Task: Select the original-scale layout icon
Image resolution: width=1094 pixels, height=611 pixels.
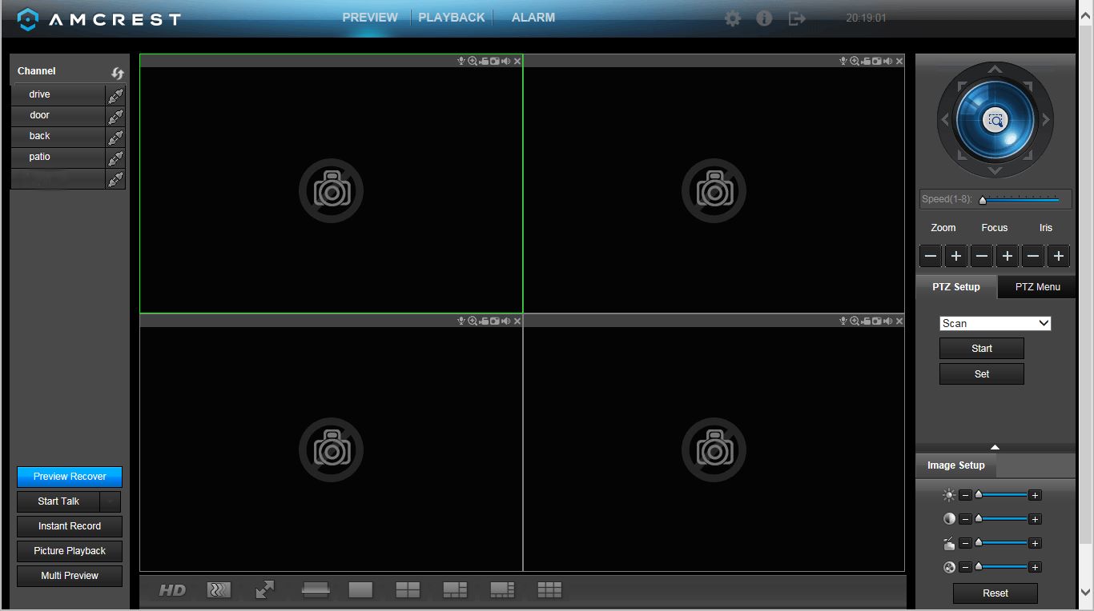Action: (x=316, y=590)
